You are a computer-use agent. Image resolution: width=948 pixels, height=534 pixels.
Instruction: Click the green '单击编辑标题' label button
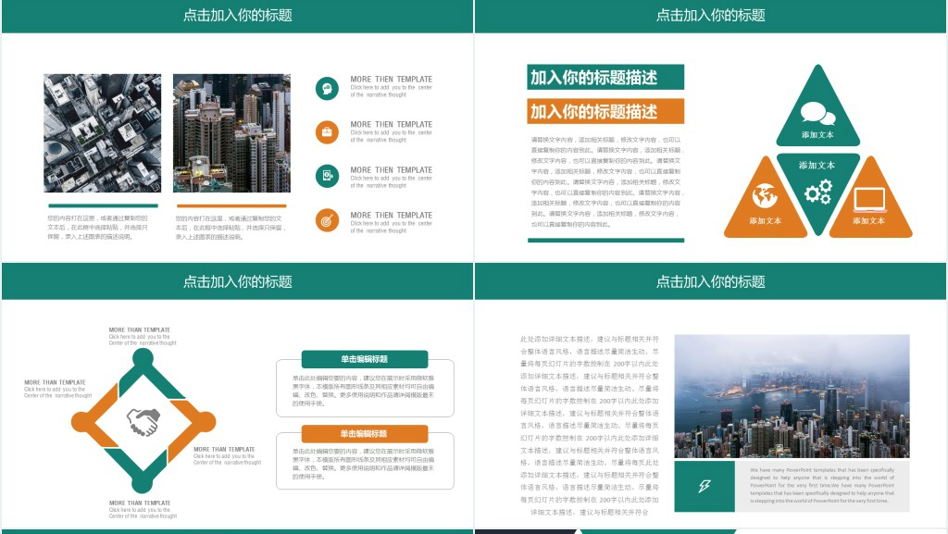(365, 359)
